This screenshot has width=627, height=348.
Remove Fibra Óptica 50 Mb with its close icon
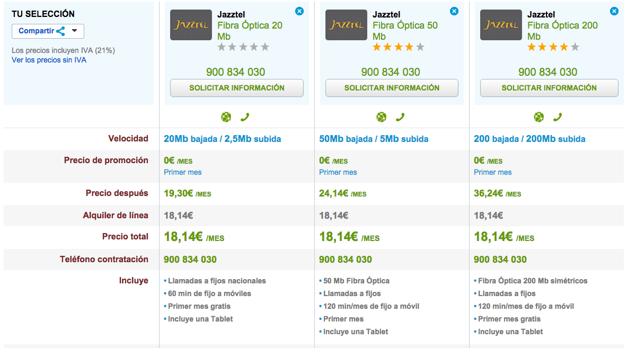point(454,11)
